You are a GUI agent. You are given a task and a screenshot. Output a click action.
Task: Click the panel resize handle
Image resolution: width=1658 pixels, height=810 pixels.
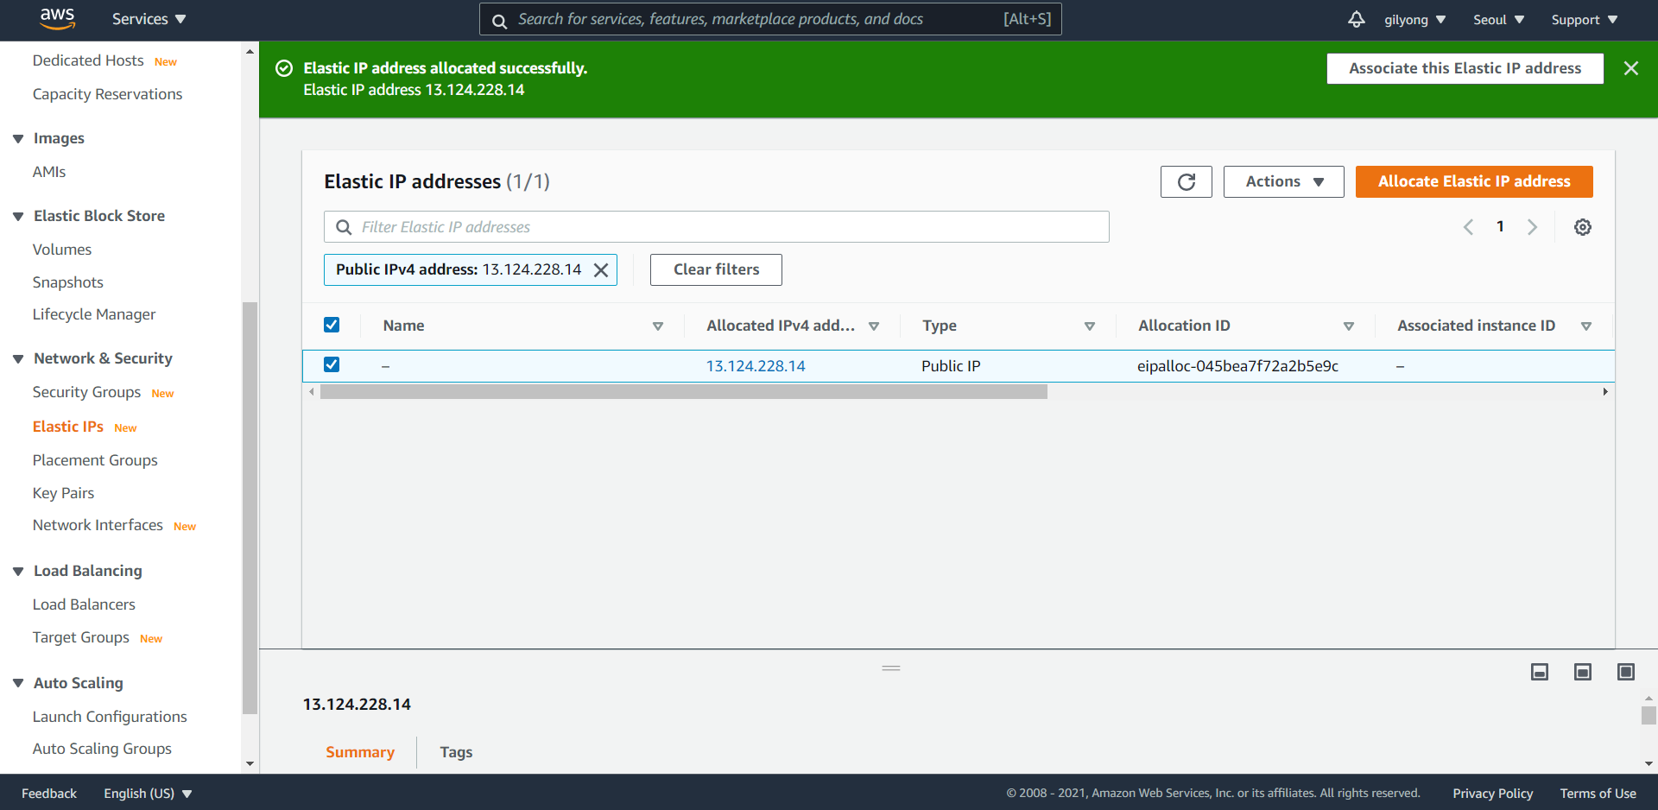(x=891, y=668)
